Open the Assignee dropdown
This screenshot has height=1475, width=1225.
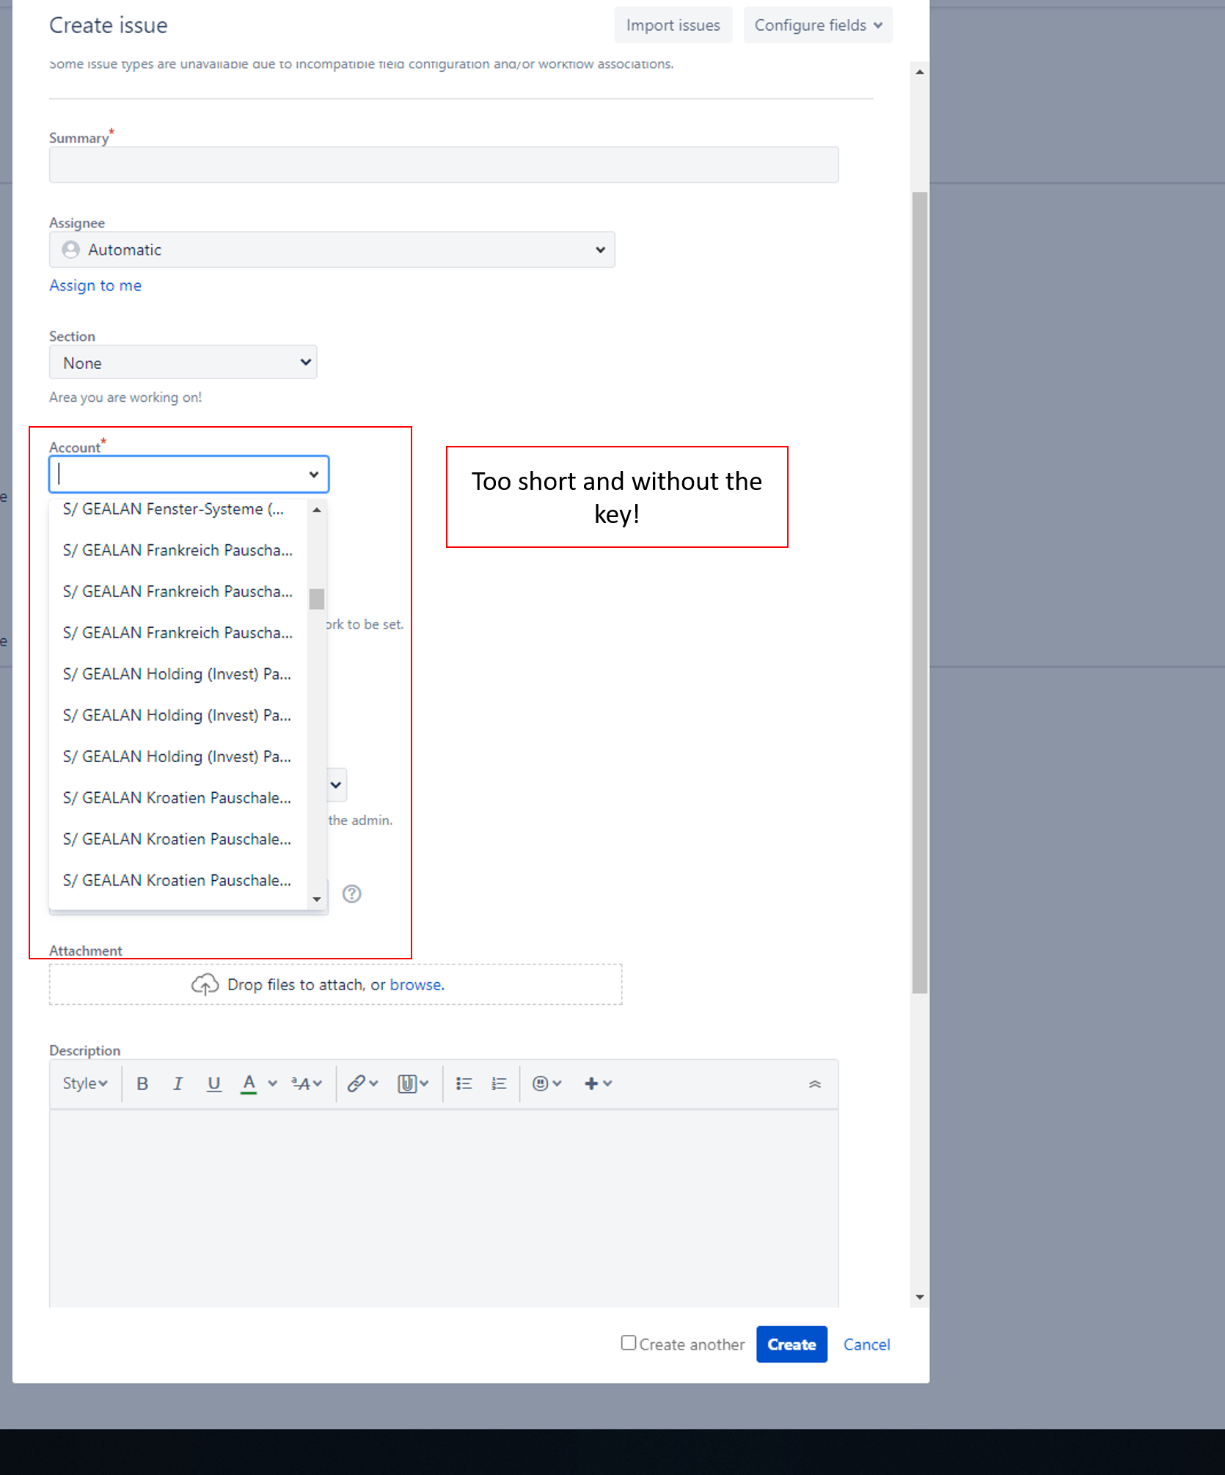pos(332,250)
